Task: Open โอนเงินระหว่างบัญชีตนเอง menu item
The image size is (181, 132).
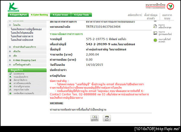Action: (x=26, y=29)
